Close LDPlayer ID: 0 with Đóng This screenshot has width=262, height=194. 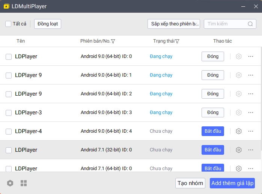coord(213,56)
